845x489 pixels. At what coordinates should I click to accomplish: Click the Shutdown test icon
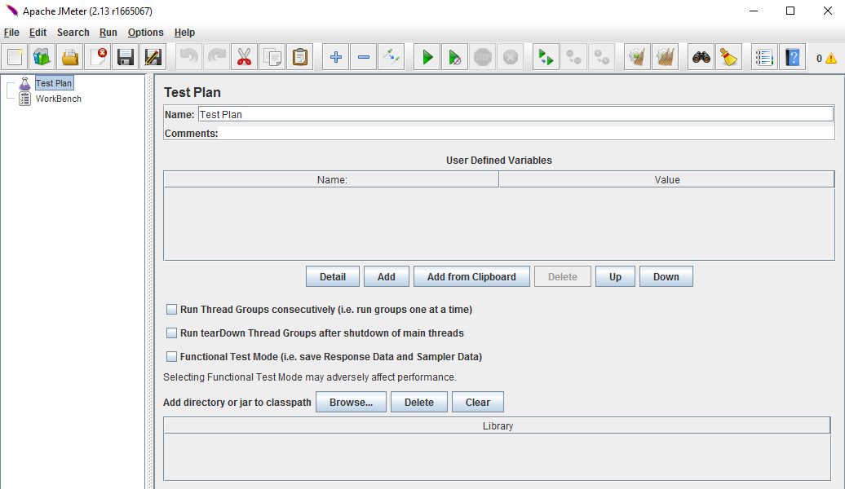pyautogui.click(x=511, y=57)
